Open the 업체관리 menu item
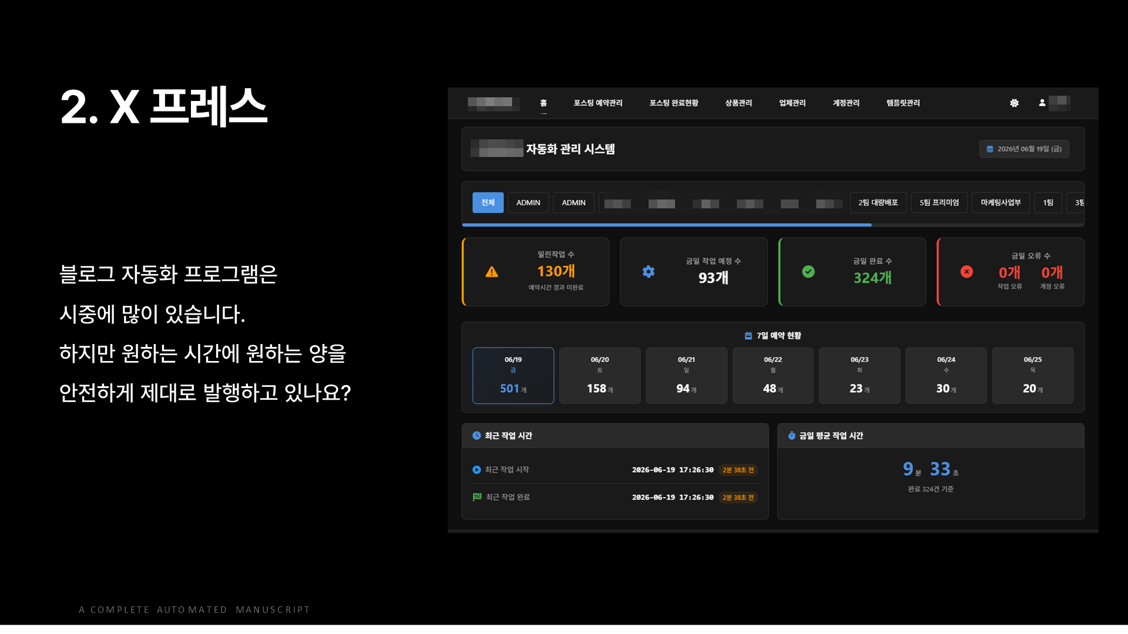The height and width of the screenshot is (634, 1128). 792,103
